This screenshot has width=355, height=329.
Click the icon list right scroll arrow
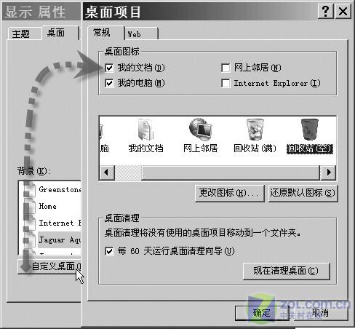328,173
